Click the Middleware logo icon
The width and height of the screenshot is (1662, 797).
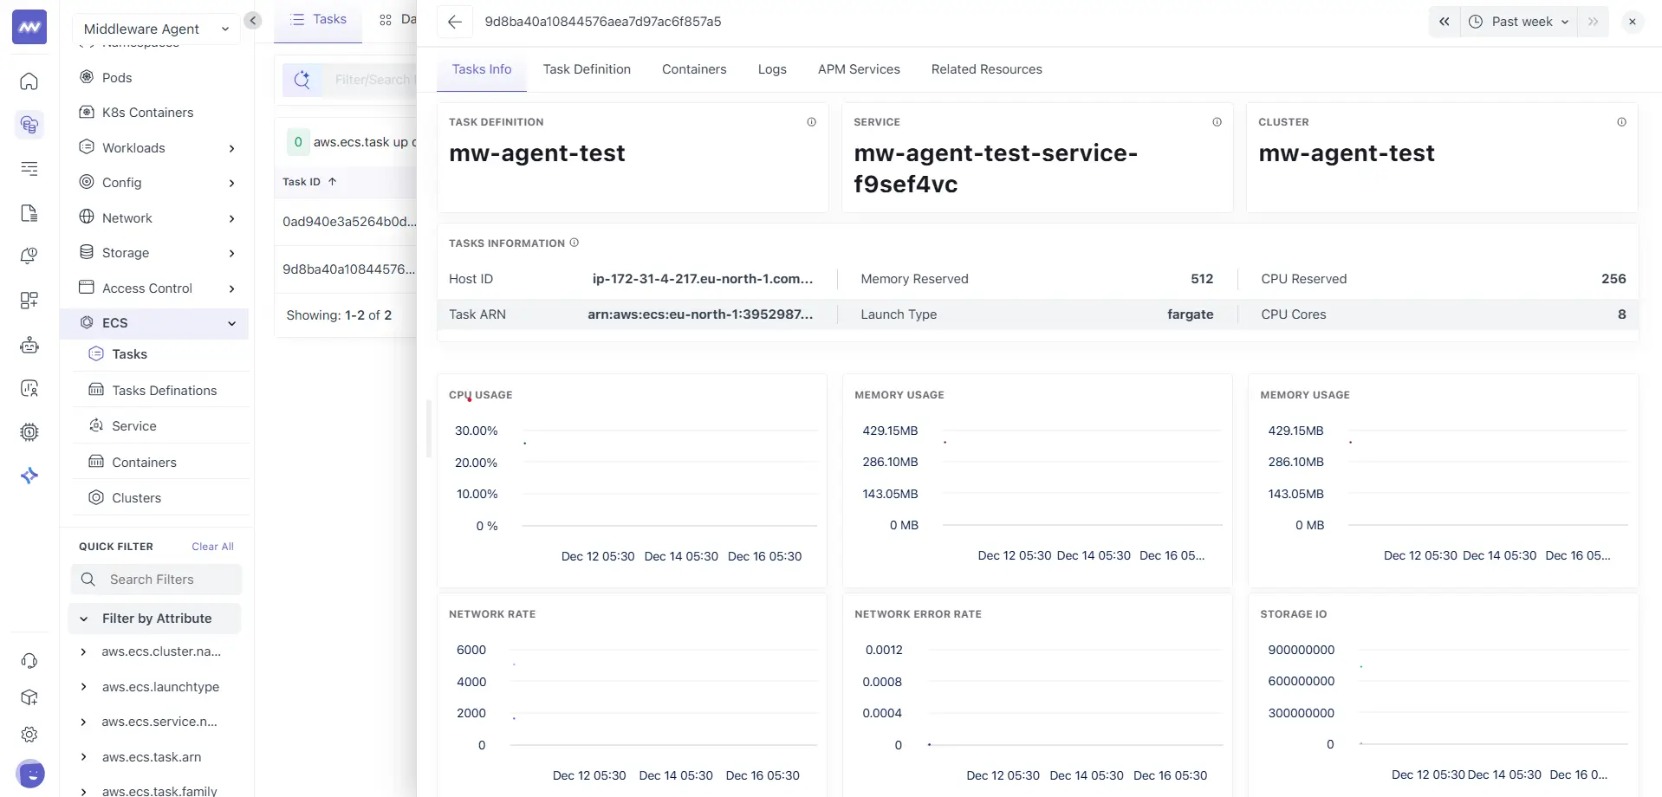(x=29, y=28)
